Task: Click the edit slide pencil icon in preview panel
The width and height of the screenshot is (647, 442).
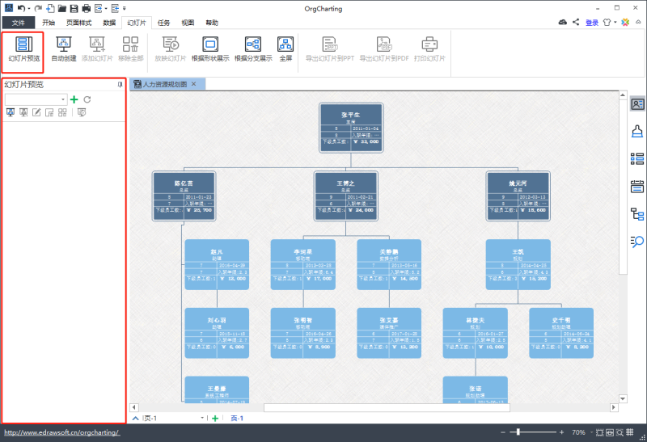Action: pos(36,112)
